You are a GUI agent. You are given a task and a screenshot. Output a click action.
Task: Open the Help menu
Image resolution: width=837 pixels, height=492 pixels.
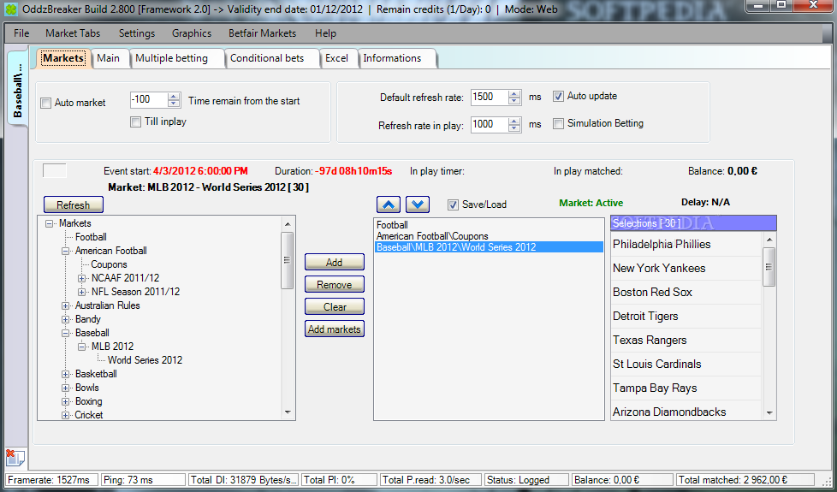325,33
